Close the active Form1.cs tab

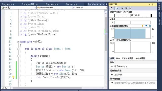(x=104, y=4)
